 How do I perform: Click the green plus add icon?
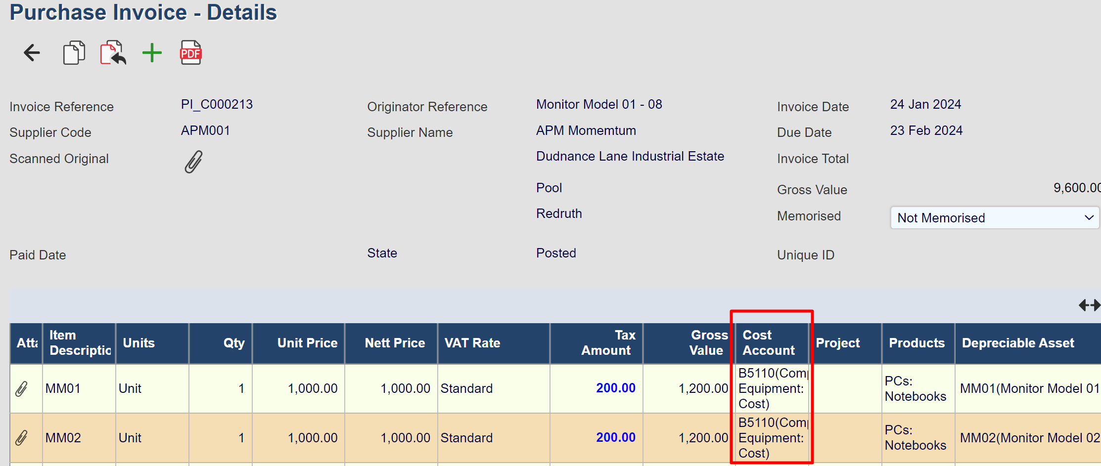(152, 53)
